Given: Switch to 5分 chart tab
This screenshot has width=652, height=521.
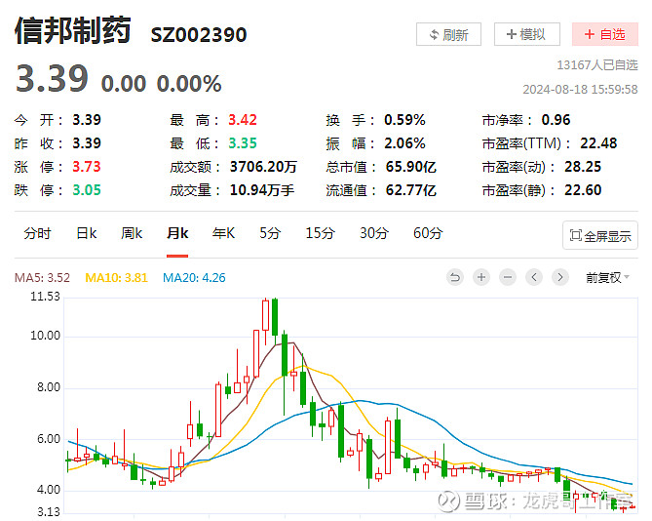Looking at the screenshot, I should (x=270, y=233).
